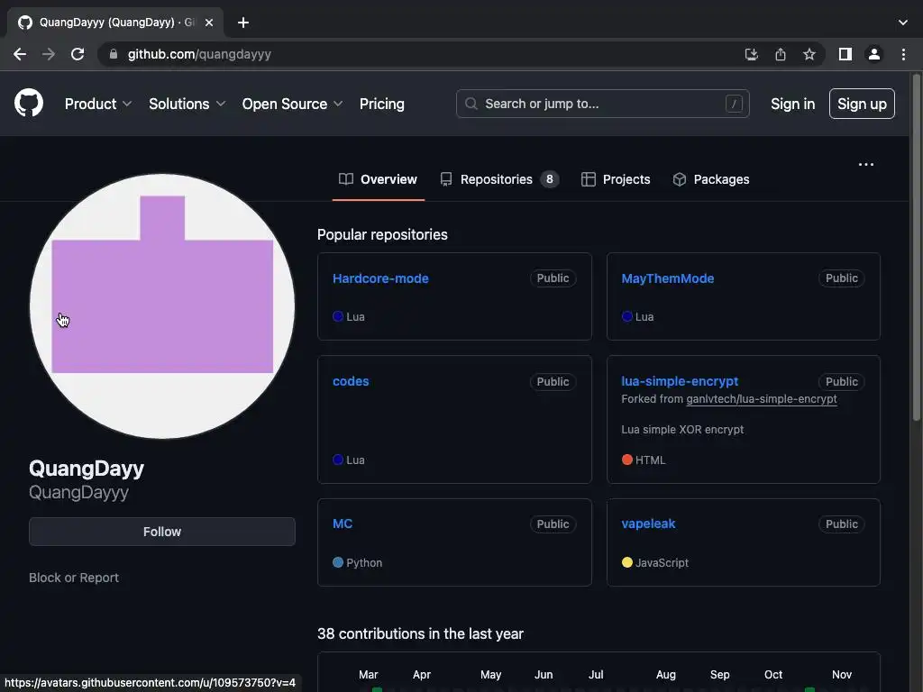Image resolution: width=923 pixels, height=692 pixels.
Task: Click the browser address bar URL
Action: click(199, 54)
